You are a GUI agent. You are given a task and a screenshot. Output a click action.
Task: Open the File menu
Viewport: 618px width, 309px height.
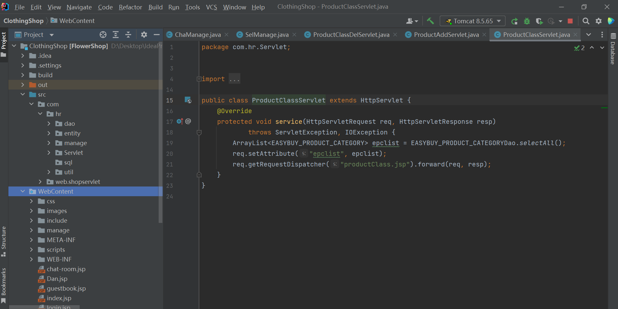[x=19, y=7]
